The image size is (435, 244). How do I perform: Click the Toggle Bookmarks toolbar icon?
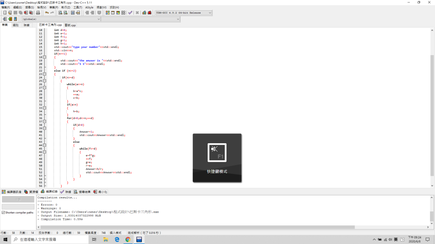[x=10, y=19]
